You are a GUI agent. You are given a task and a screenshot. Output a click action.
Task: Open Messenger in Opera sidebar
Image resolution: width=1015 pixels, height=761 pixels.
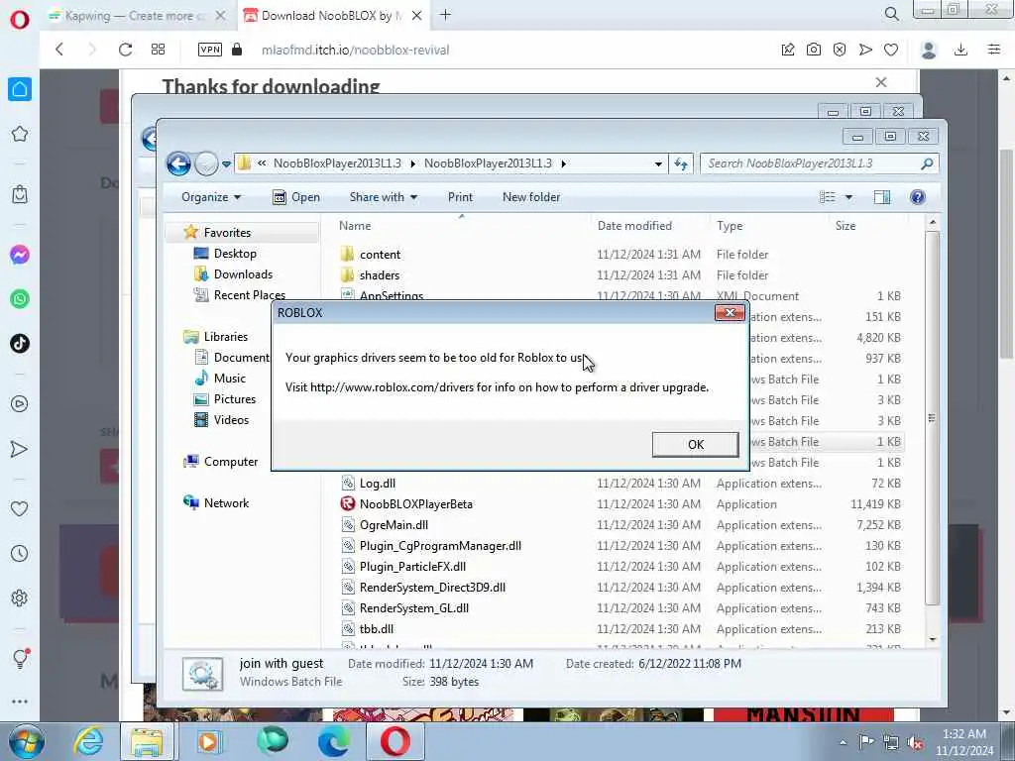pos(20,255)
